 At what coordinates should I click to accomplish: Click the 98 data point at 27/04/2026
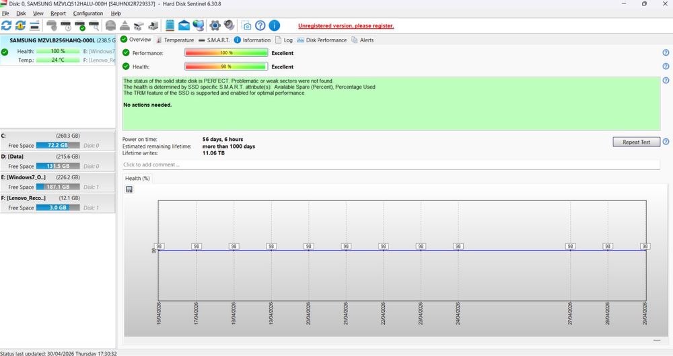[570, 247]
